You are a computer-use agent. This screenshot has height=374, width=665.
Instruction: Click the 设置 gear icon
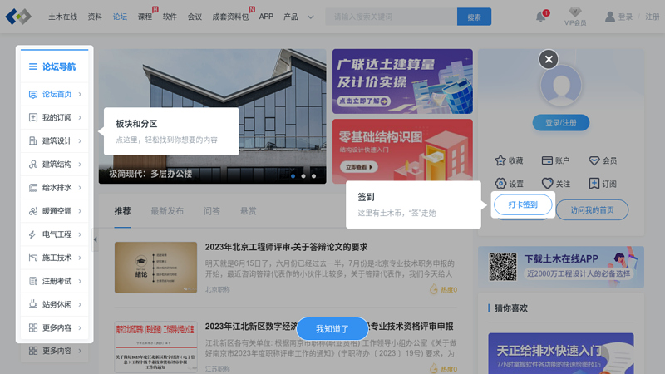coord(500,183)
